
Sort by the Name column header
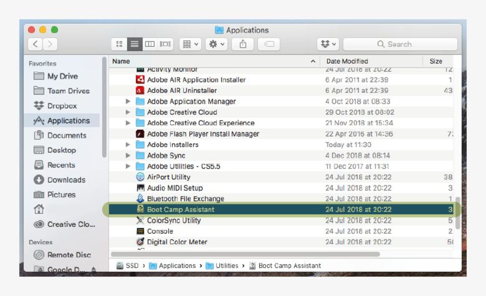[x=215, y=61]
